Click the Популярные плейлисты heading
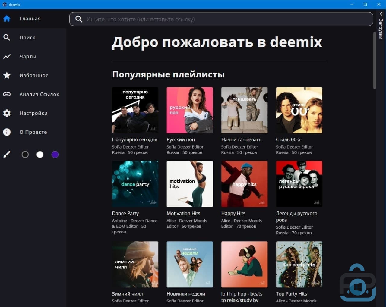Screen dimensions: 386x307 point(168,74)
